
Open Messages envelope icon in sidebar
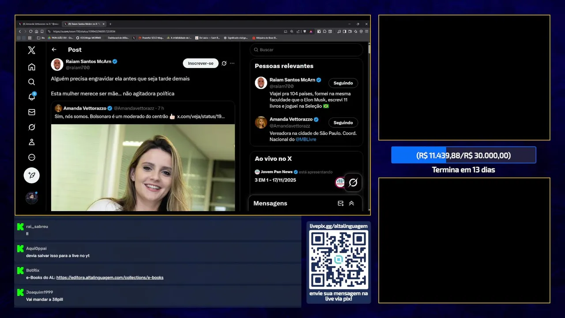pos(31,112)
